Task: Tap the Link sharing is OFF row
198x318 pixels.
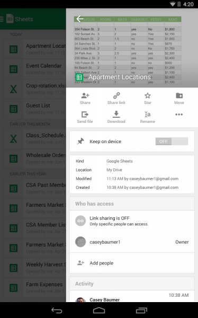Action: [x=132, y=221]
